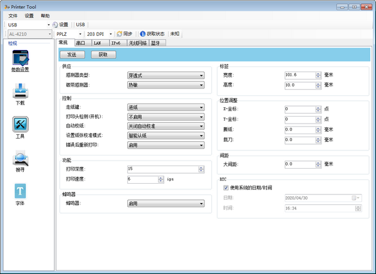Select the 搜寻 search icon
This screenshot has width=376, height=274.
(x=20, y=159)
